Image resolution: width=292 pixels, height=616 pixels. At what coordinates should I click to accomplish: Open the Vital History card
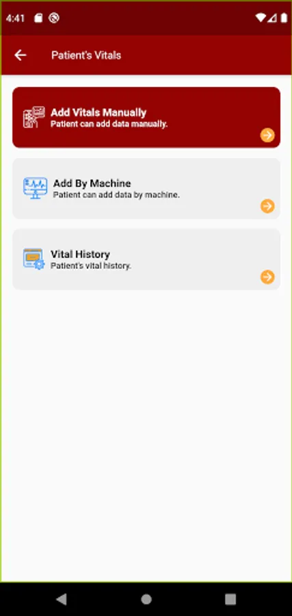146,259
